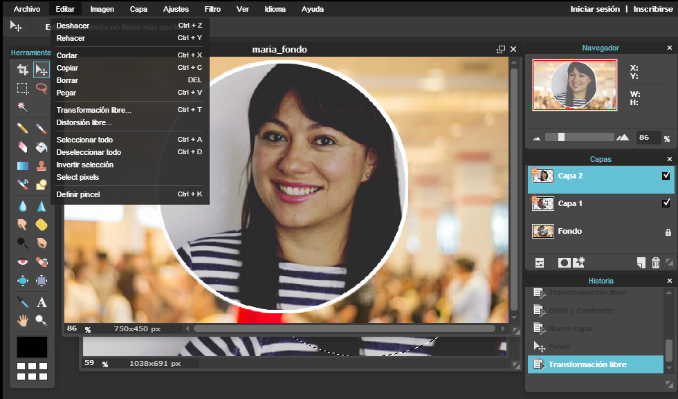Open the Archivo menu
678x399 pixels.
pos(27,9)
